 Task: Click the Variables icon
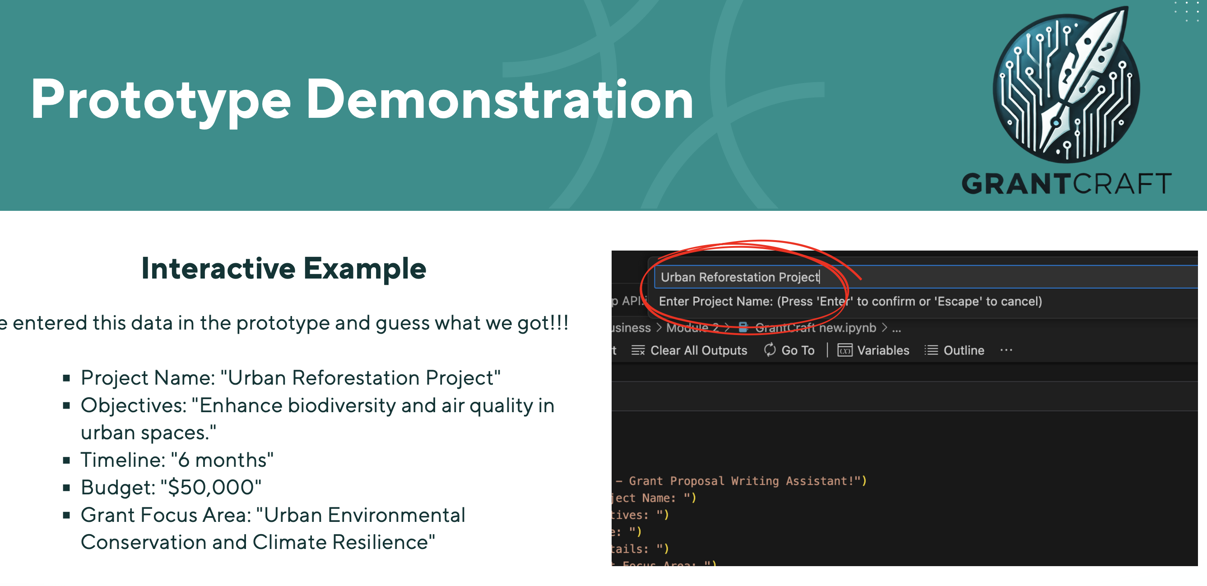coord(845,350)
